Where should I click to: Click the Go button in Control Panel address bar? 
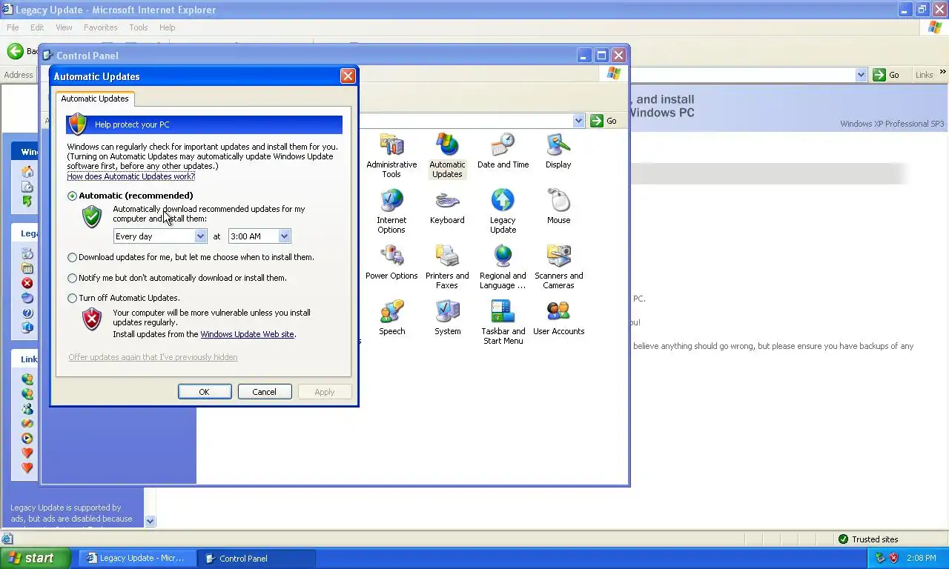pos(604,121)
